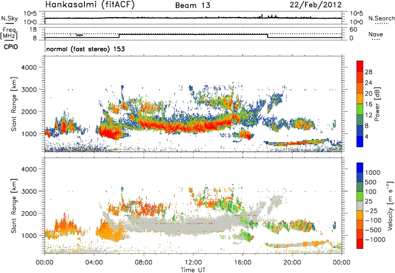This screenshot has height=273, width=395.
Task: Click the Beam 13 label
Action: (x=193, y=5)
